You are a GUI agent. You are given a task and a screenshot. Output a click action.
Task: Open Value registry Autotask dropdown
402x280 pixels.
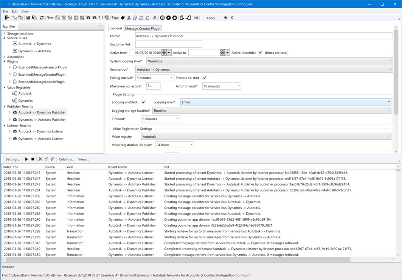(266, 137)
